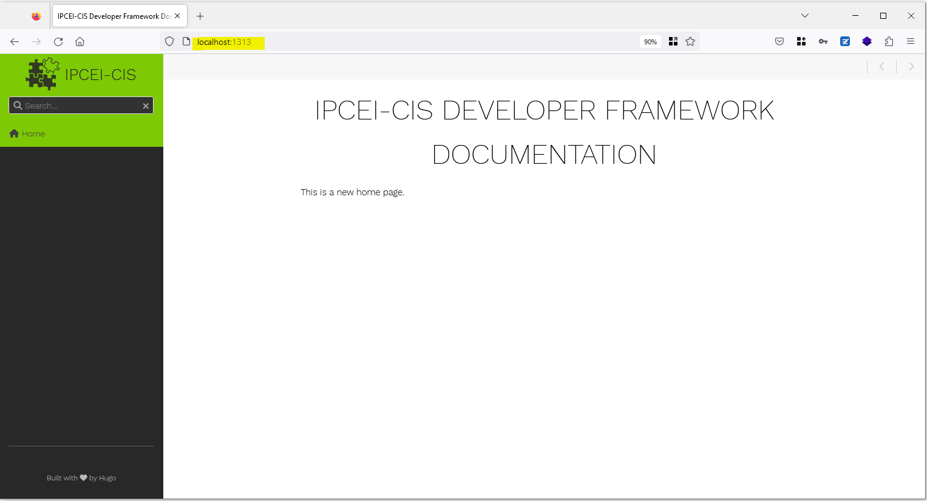Save page to Pocket

[x=779, y=42]
